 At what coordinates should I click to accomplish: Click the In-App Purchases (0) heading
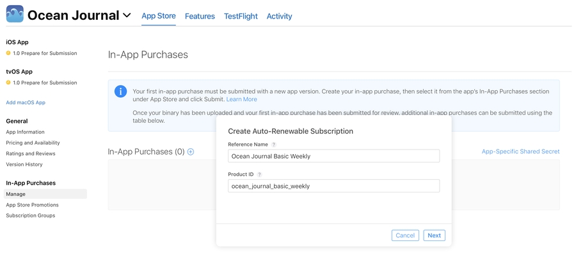click(146, 152)
